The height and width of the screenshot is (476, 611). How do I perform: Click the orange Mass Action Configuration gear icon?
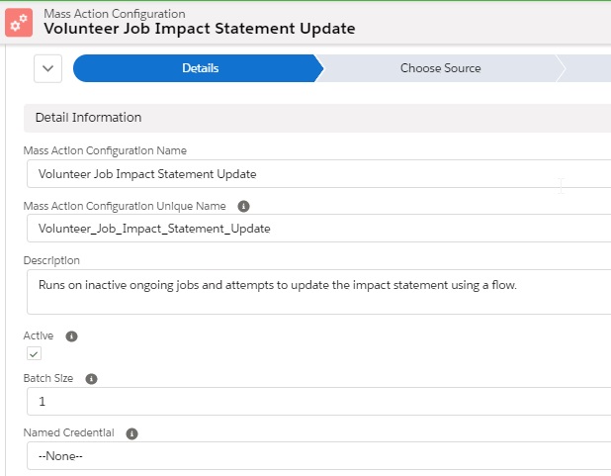click(20, 22)
